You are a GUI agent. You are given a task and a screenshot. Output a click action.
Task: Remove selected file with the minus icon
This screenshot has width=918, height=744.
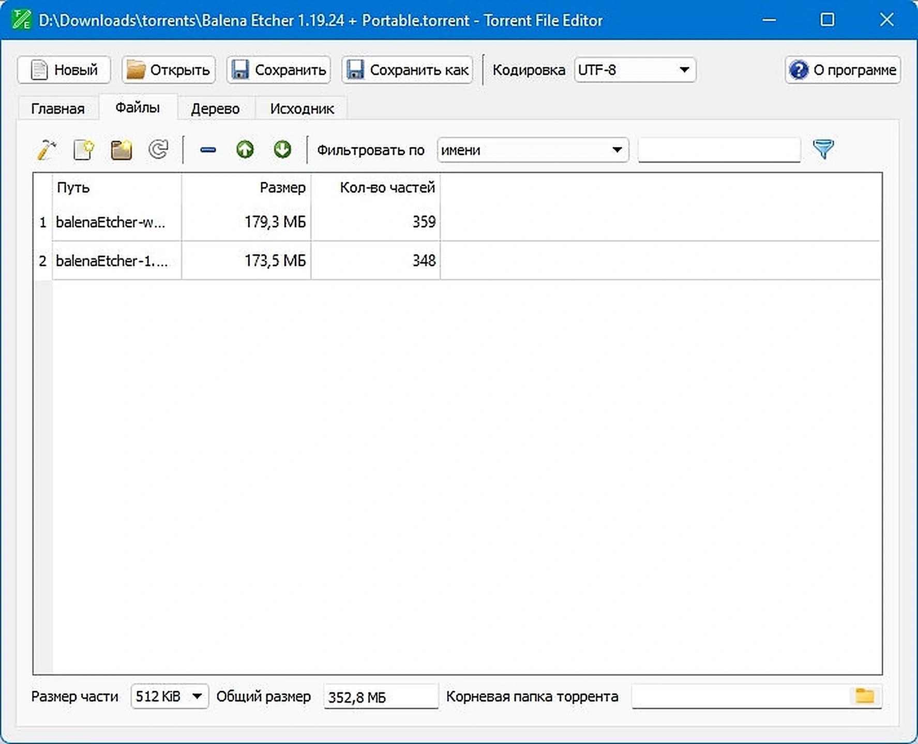coord(208,150)
